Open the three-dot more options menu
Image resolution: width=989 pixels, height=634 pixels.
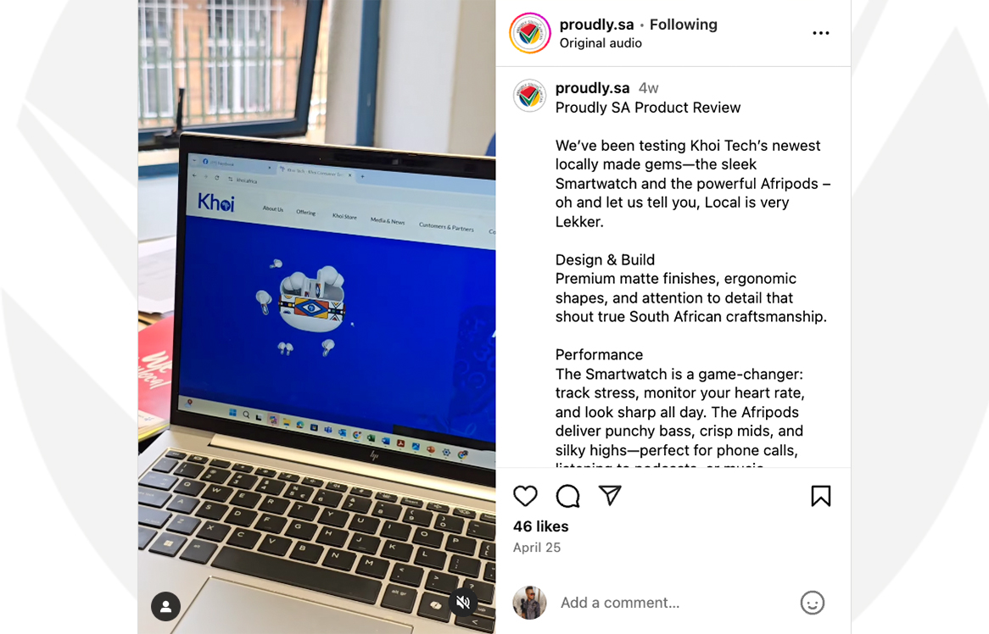820,33
